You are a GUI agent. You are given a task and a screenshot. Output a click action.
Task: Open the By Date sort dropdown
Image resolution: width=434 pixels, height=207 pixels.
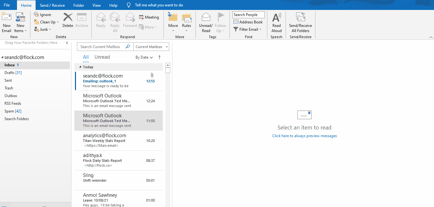[144, 57]
